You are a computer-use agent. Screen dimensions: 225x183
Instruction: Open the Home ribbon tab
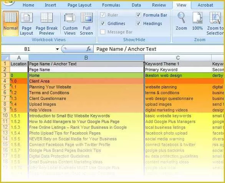click(x=28, y=5)
